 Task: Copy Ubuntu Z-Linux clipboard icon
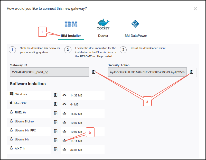coord(56,122)
